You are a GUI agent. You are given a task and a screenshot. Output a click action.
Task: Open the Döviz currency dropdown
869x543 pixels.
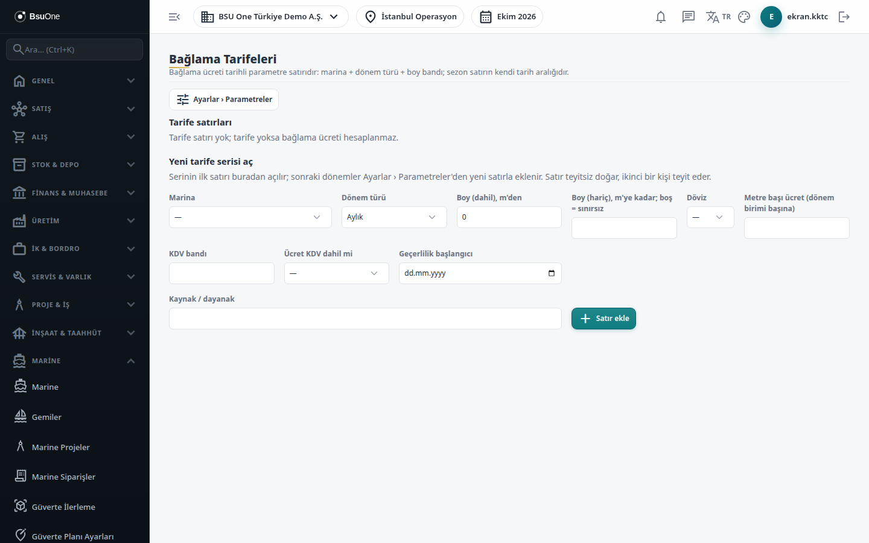(710, 217)
